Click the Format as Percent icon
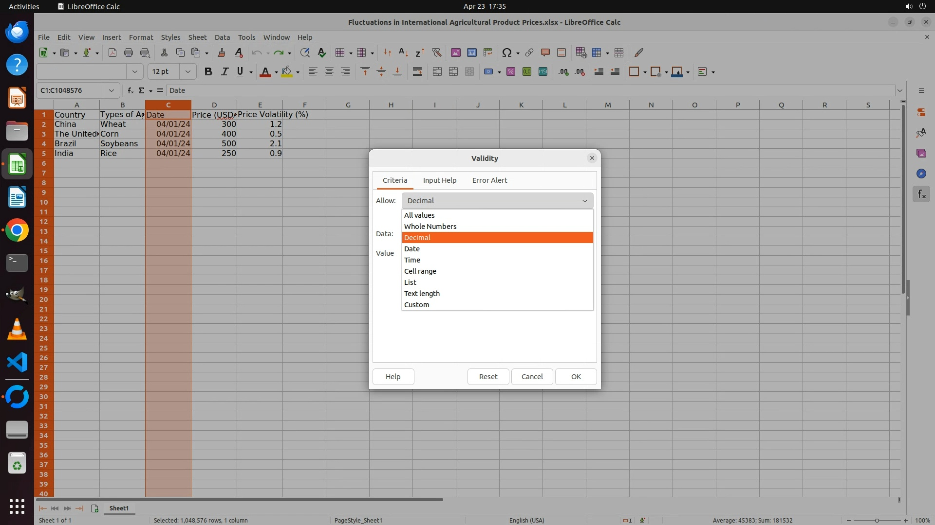Screen dimensions: 935x525 (x=510, y=71)
